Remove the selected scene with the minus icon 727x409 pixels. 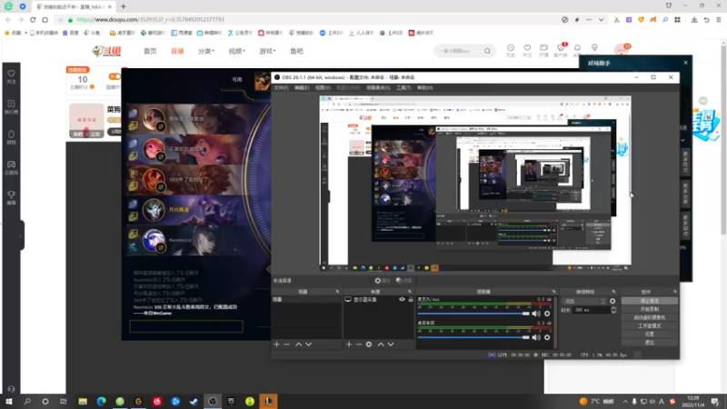tap(286, 344)
